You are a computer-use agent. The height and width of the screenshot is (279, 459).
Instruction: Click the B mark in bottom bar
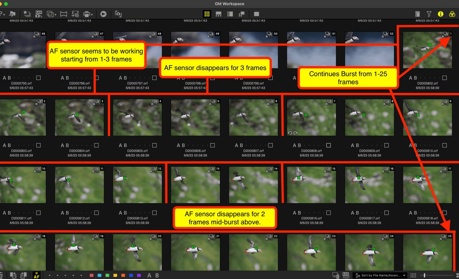[x=157, y=275]
